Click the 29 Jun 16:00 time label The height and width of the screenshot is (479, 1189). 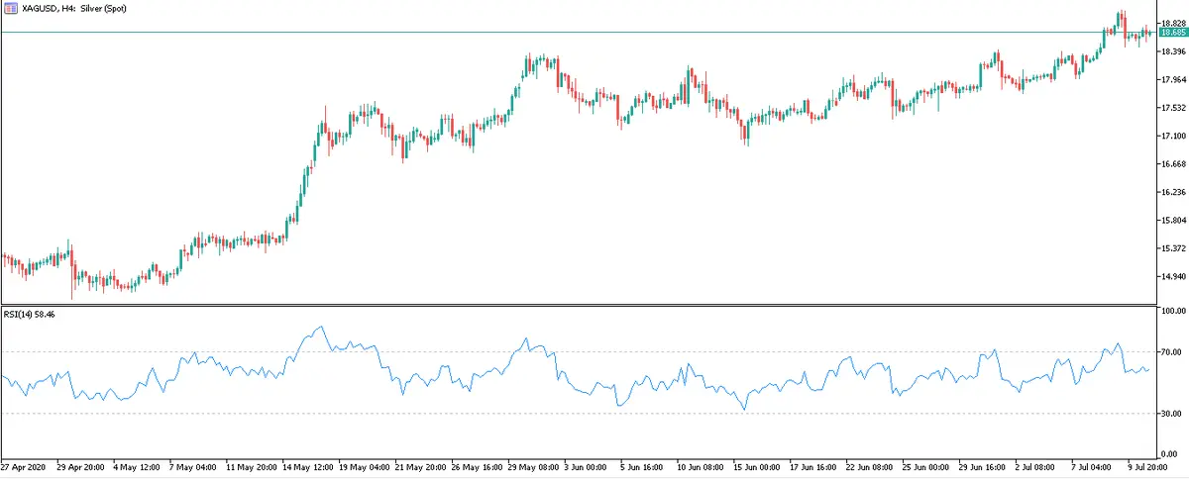[x=985, y=465]
